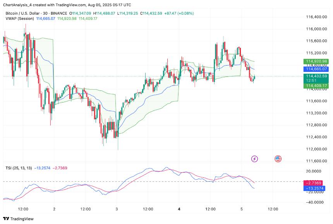Open the US flag economic event marker

(x=278, y=158)
